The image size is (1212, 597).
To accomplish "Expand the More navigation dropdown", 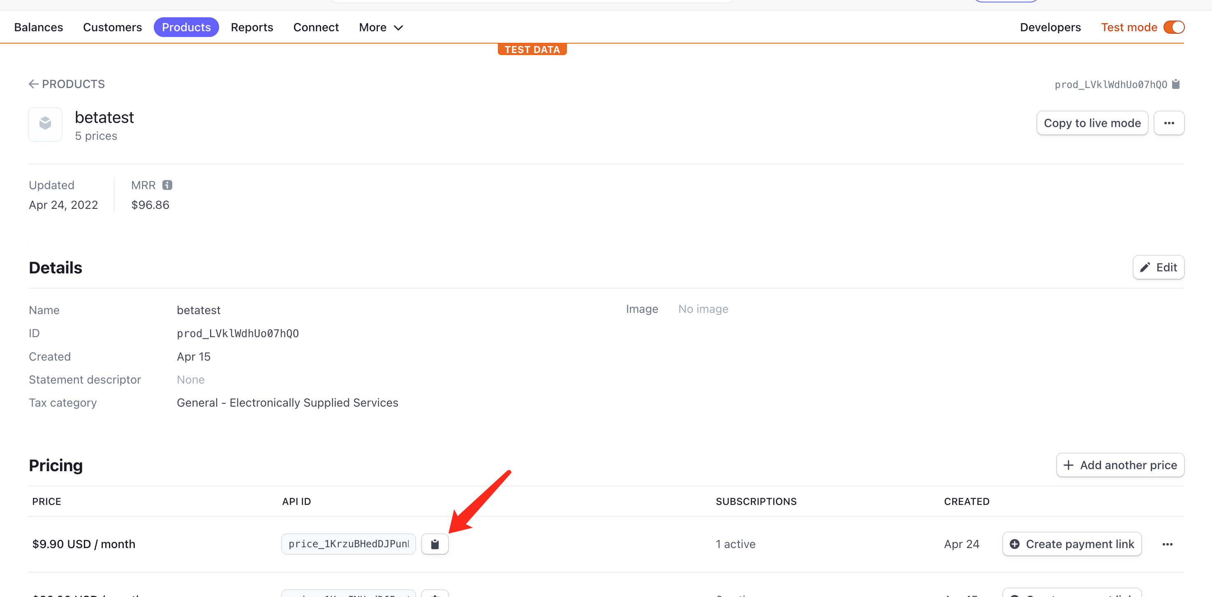I will click(x=381, y=27).
